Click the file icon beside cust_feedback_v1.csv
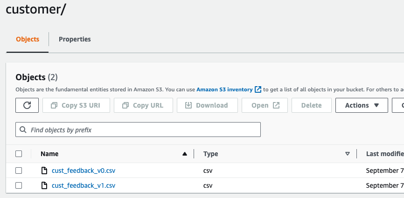The image size is (404, 198). [x=45, y=185]
